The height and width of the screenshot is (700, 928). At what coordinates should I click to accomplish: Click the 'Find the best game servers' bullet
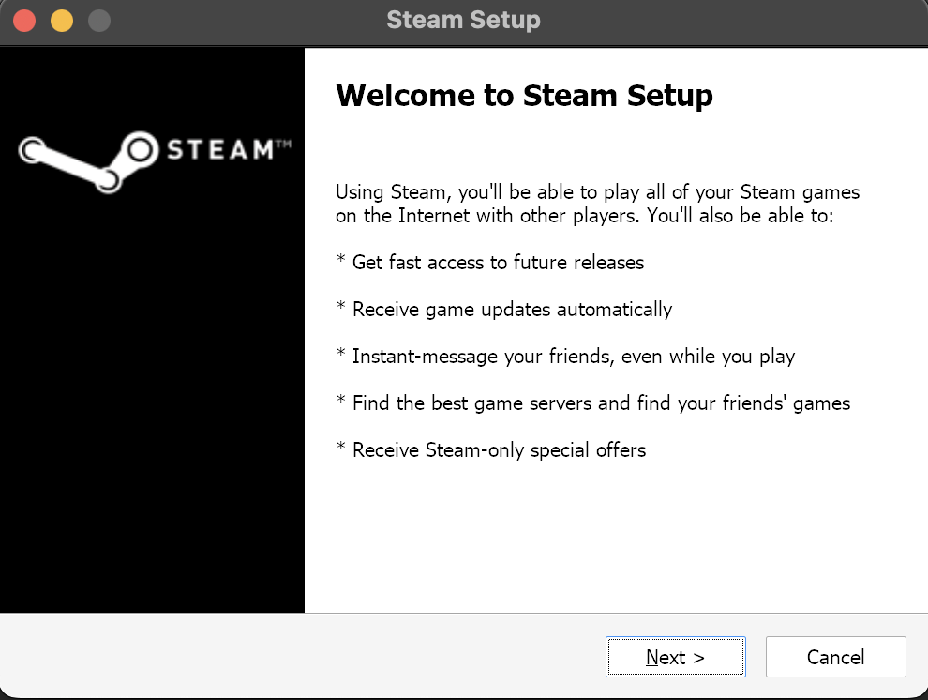point(601,403)
